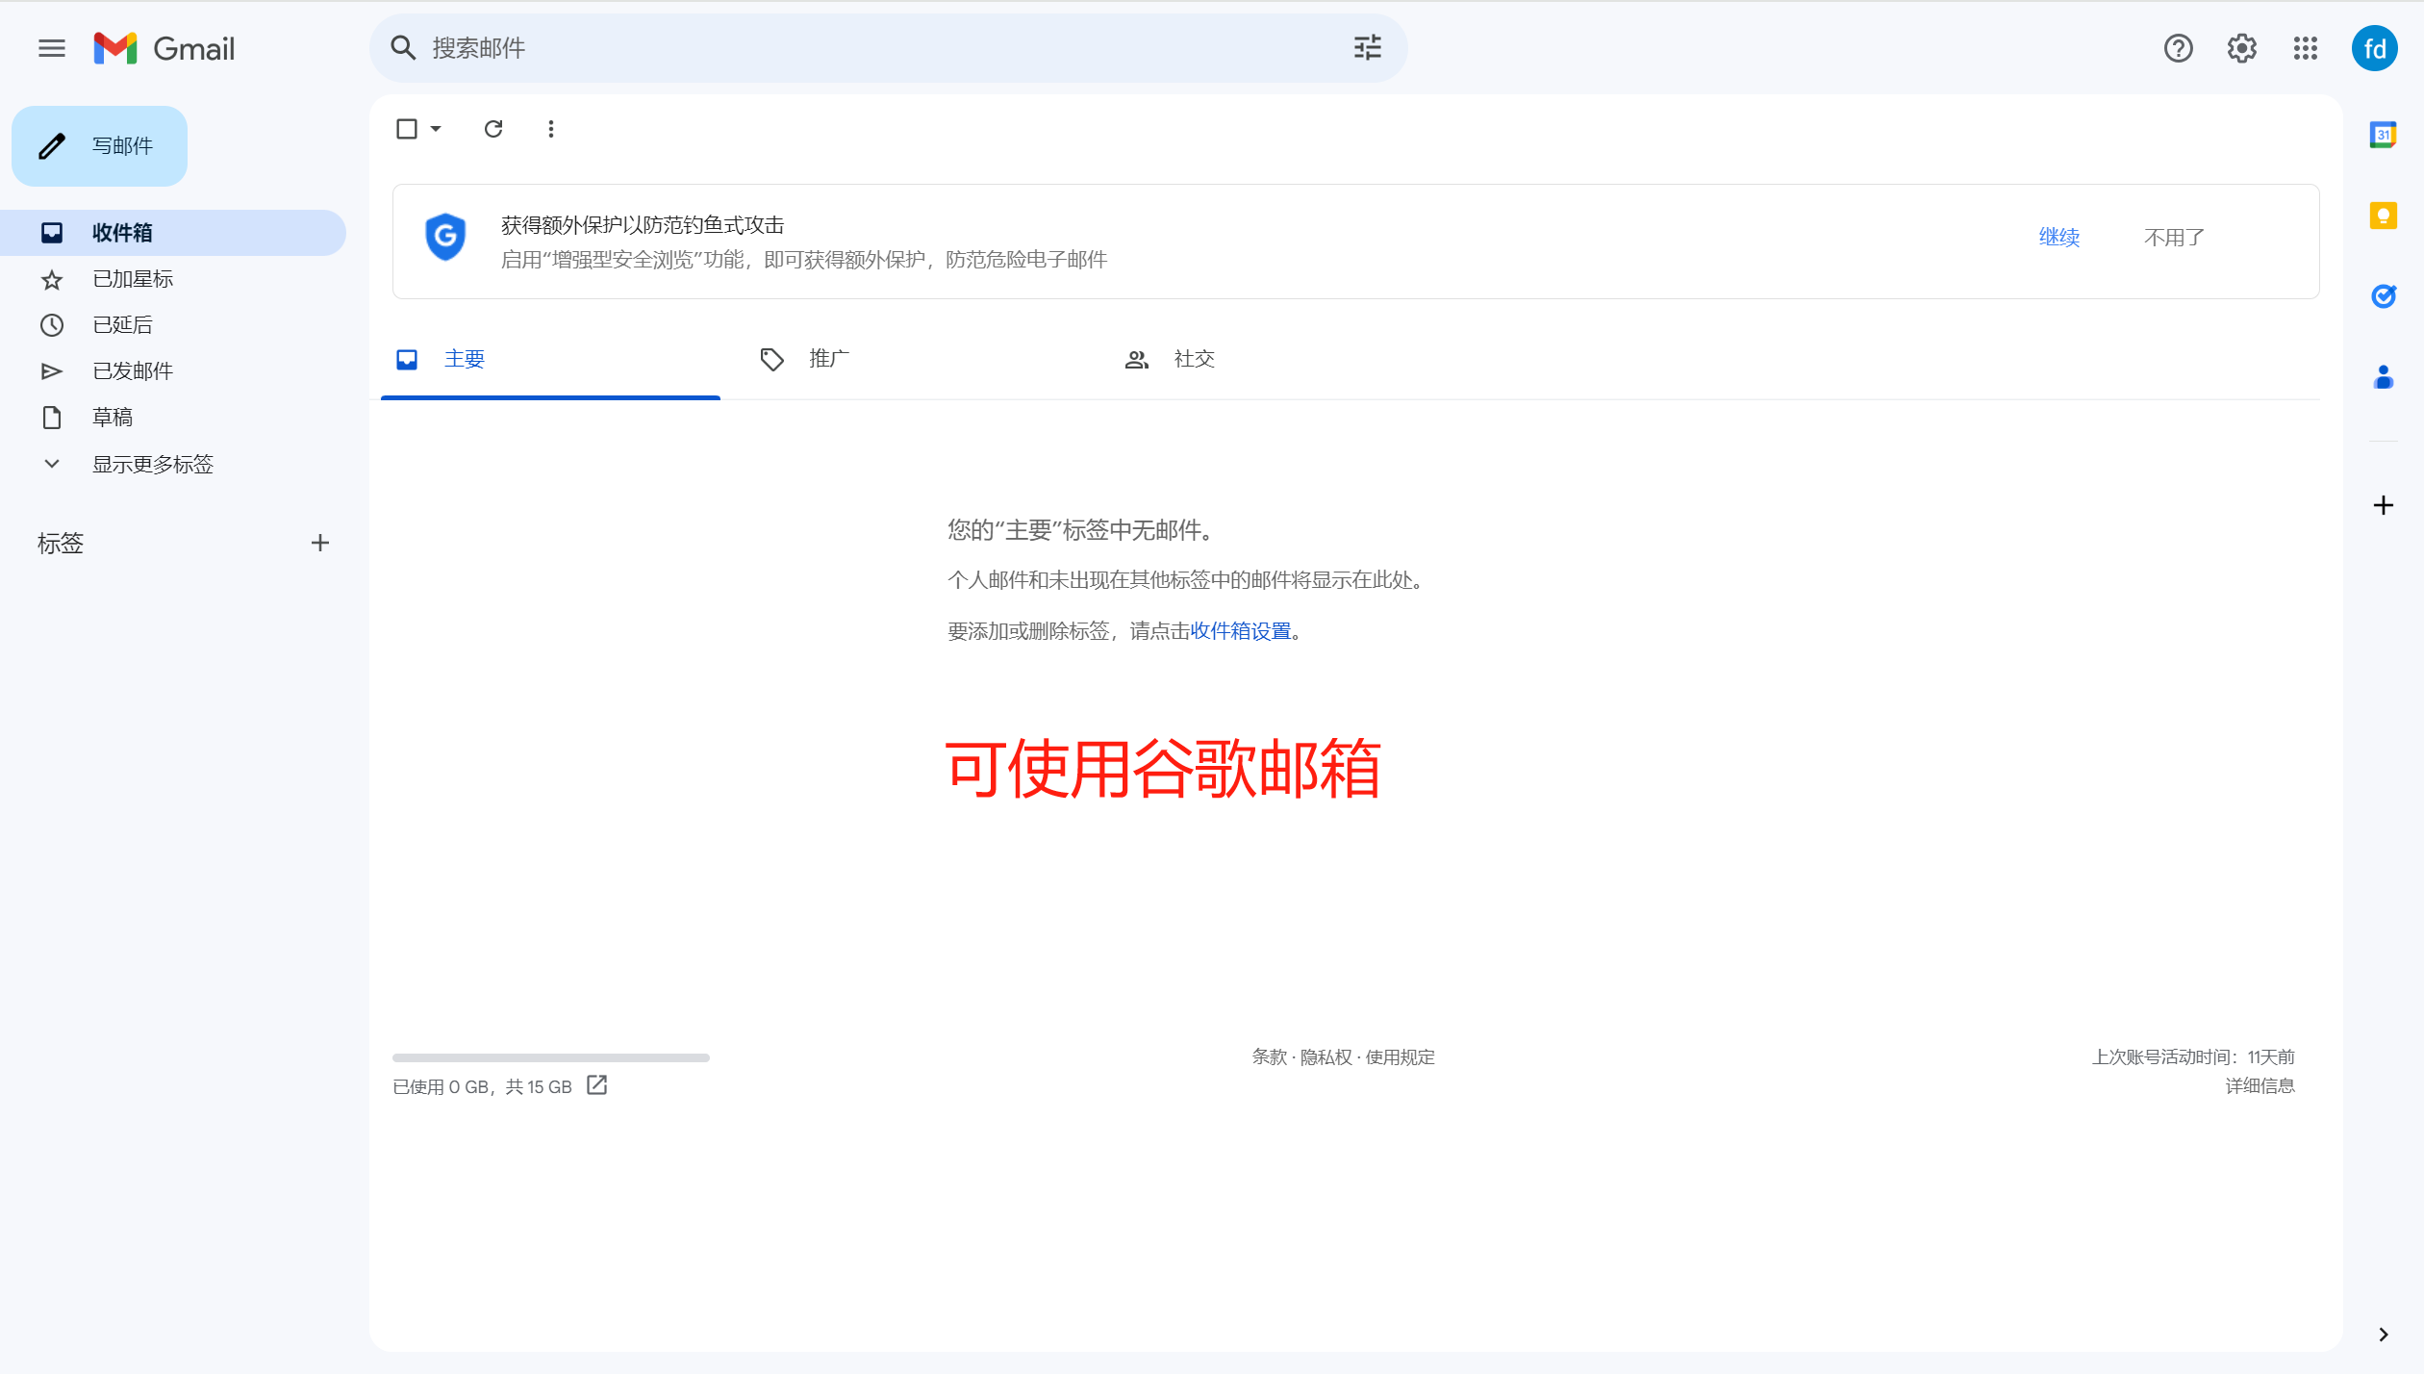Open storage management external link icon

pyautogui.click(x=597, y=1085)
